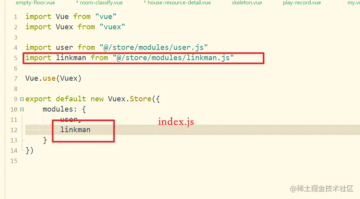The width and height of the screenshot is (360, 199).
Task: Click line number 15 in the gutter
Action: point(14,161)
